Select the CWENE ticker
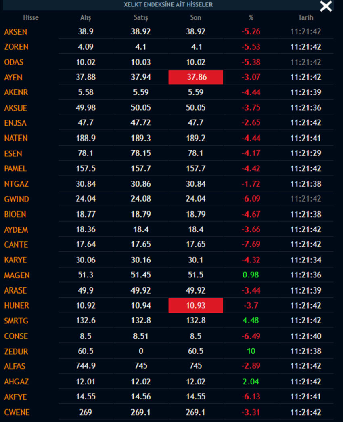Screen dimensions: 343x422 [17, 412]
